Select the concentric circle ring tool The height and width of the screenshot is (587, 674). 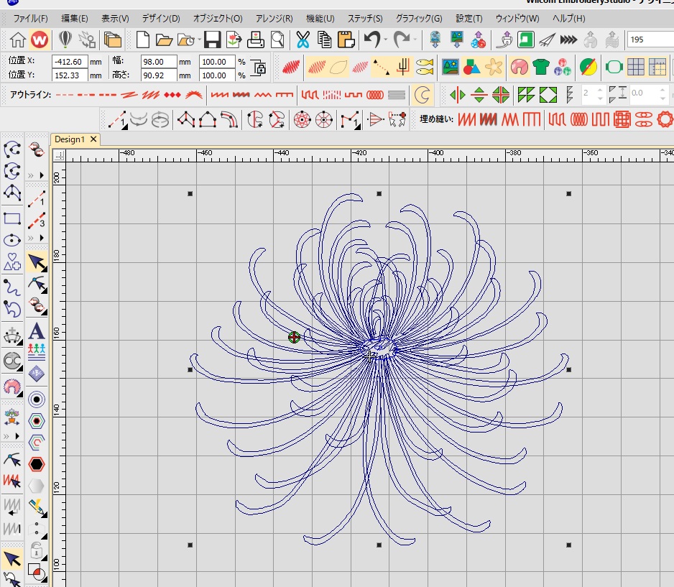[x=37, y=400]
